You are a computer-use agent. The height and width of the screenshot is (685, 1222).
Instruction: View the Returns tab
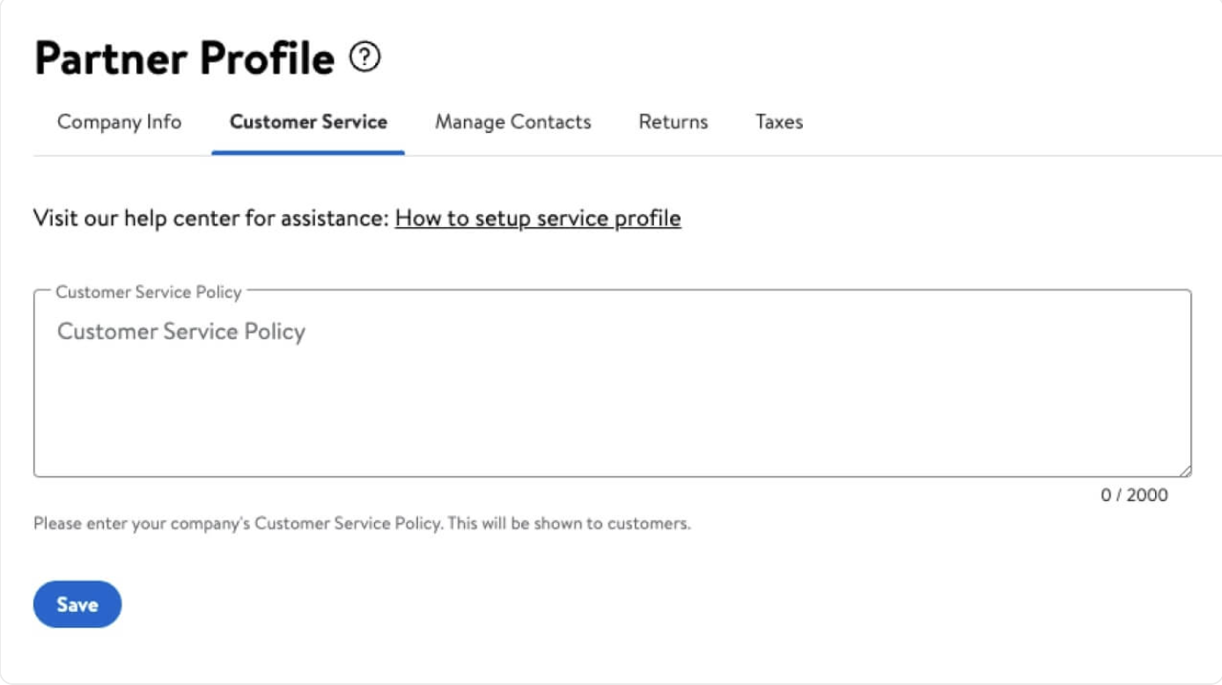coord(674,122)
